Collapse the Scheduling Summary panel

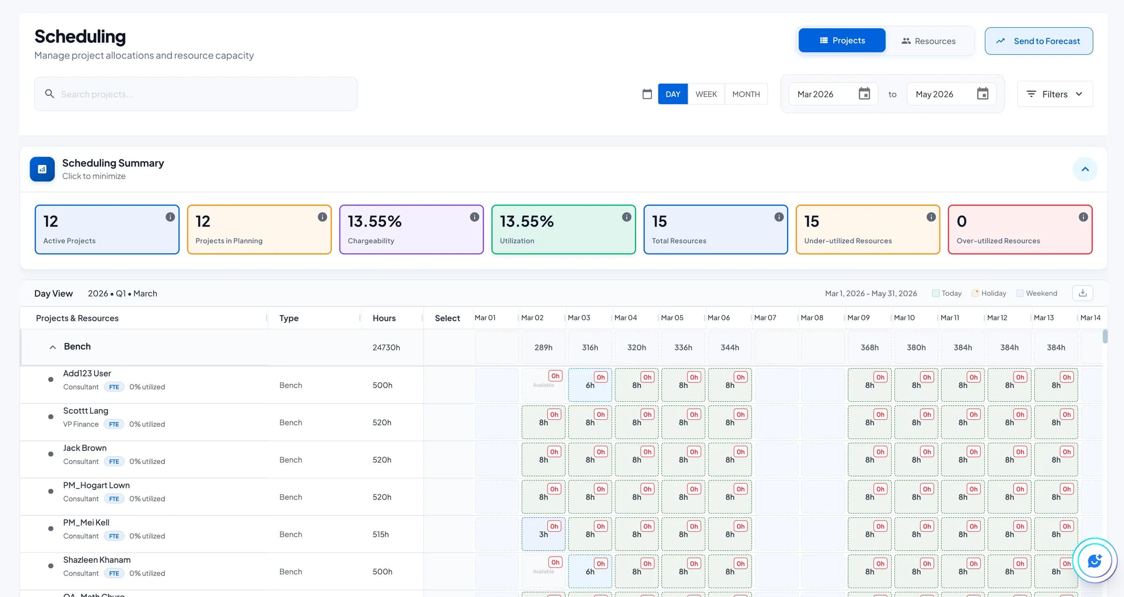[x=1086, y=169]
